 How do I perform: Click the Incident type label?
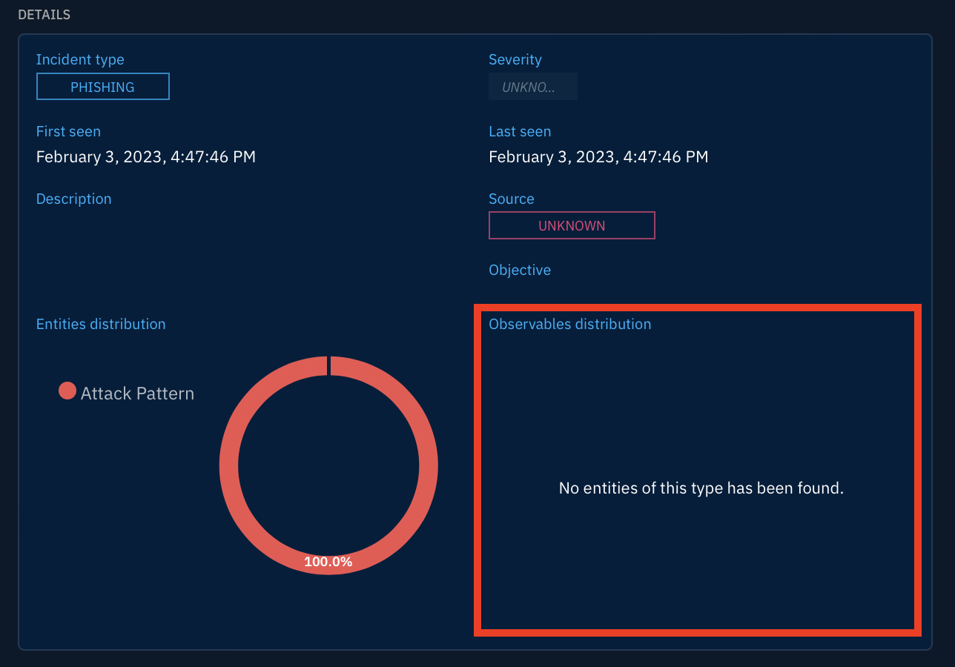click(x=80, y=59)
